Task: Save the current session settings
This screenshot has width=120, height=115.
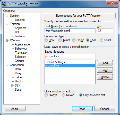Action: 105,70
